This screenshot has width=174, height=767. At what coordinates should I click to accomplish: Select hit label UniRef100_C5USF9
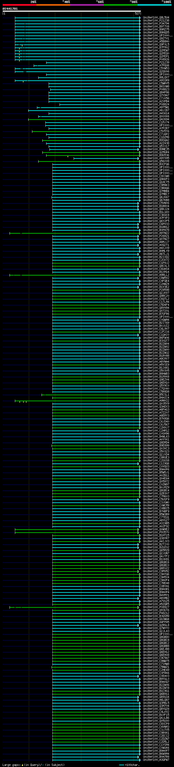tap(156, 500)
